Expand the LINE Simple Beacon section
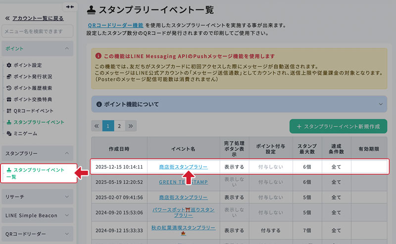Screen dimensions: 396x244 click(66, 215)
